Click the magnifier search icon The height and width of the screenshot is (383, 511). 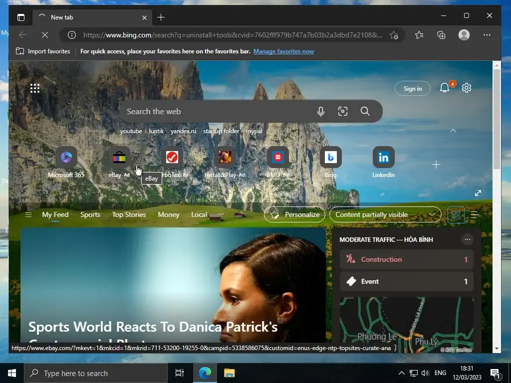tap(365, 111)
